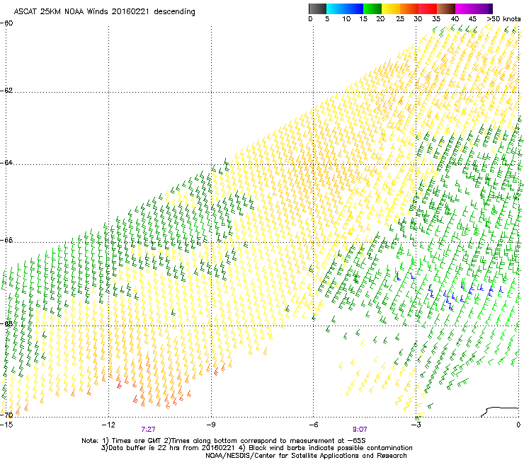Click the green 15-20 knots color band

tap(372, 8)
